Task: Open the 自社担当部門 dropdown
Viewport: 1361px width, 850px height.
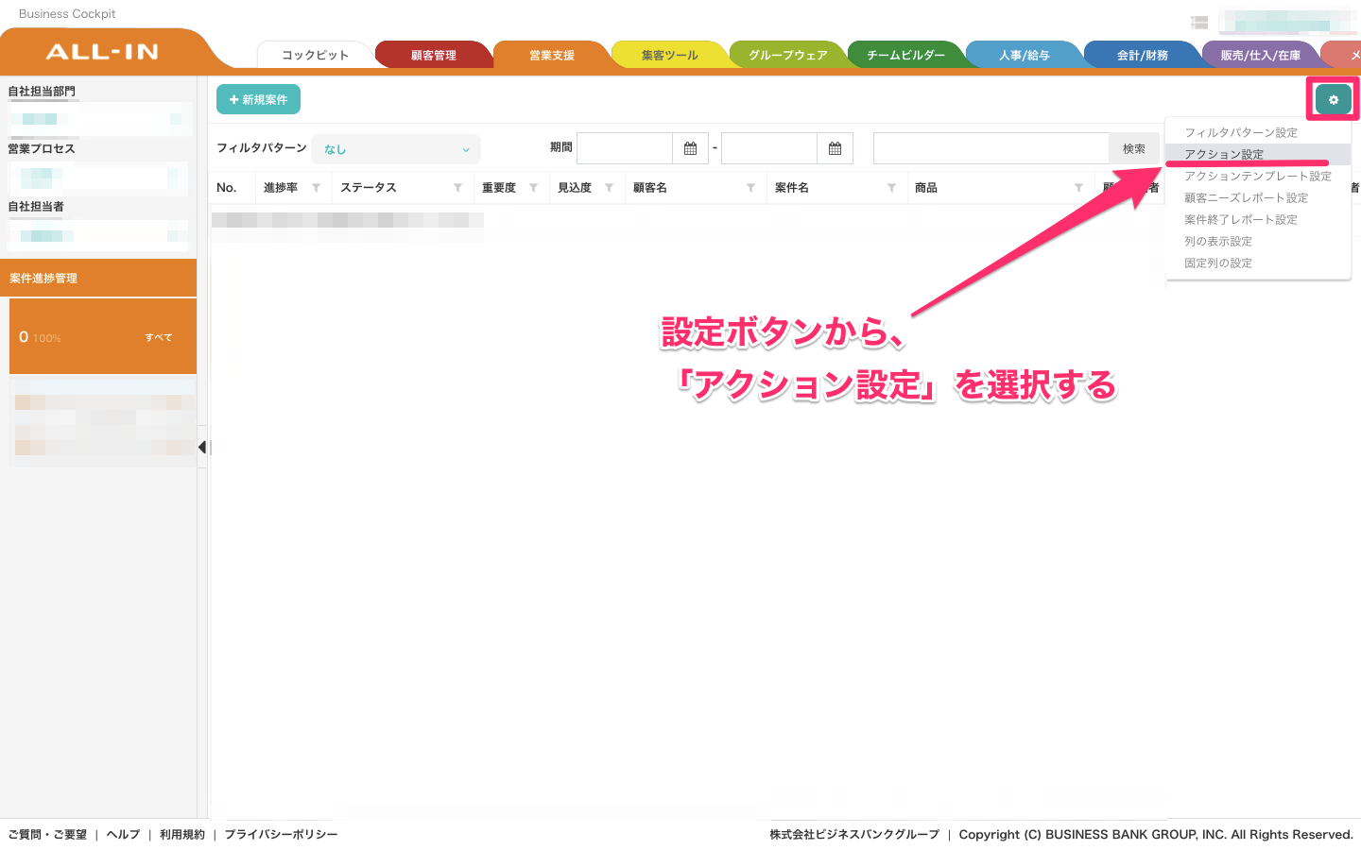Action: (99, 119)
